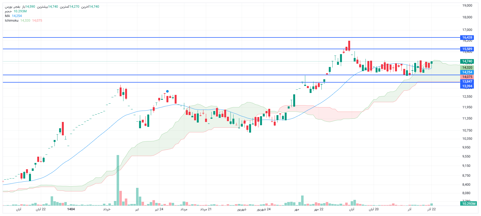Select the 16,428 horizontal line price label
Image resolution: width=481 pixels, height=216 pixels.
pyautogui.click(x=467, y=37)
